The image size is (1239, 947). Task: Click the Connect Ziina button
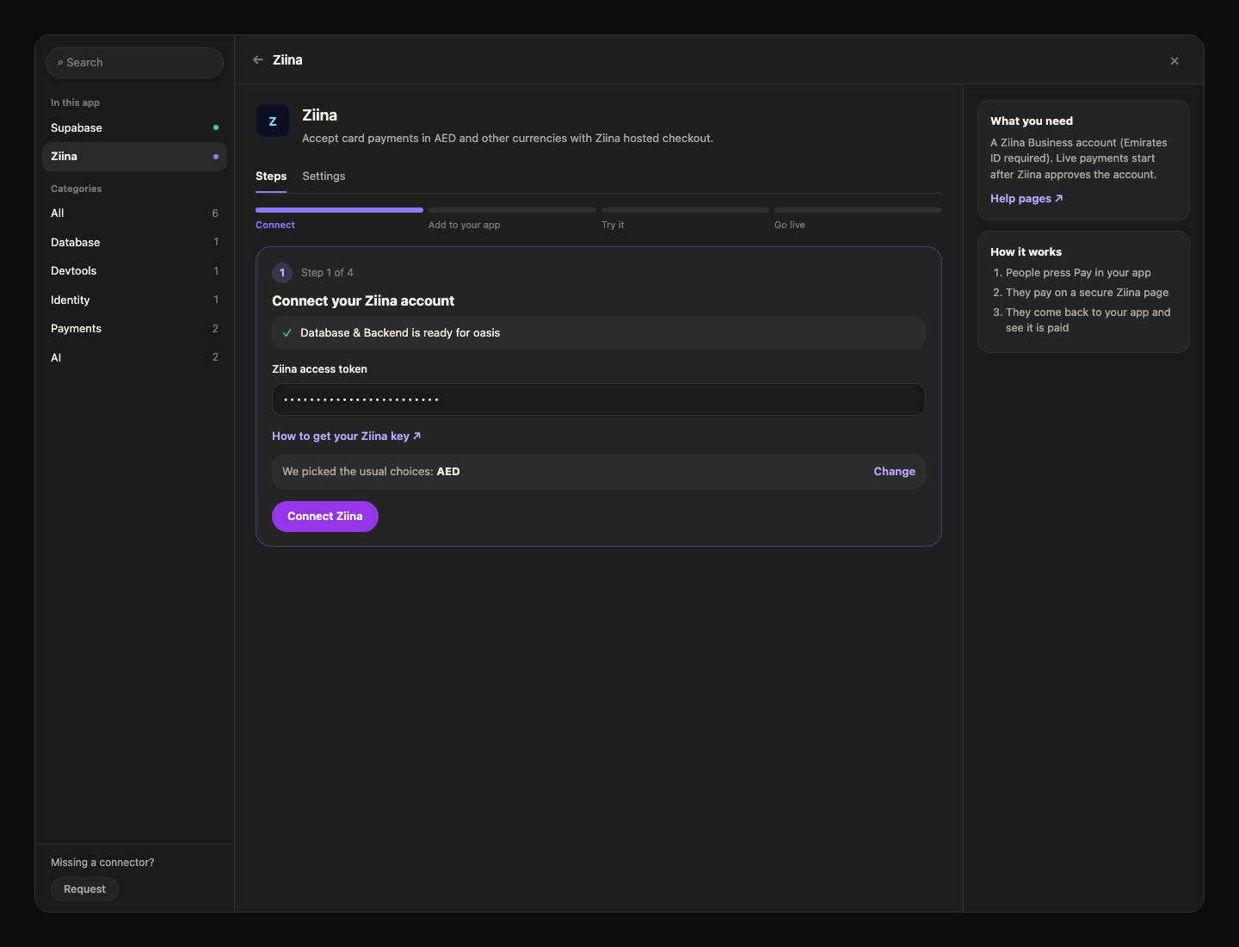point(325,517)
